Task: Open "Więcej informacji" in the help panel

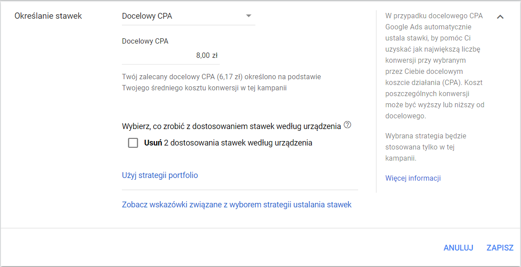Action: coord(413,178)
